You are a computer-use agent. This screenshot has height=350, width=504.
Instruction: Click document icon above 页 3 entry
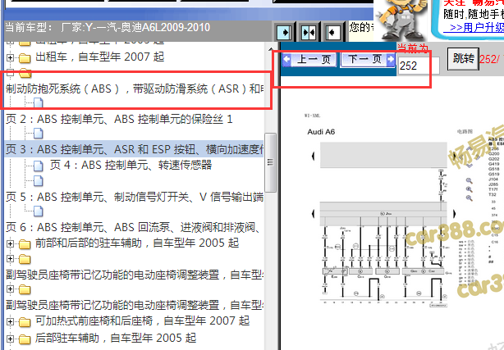point(39,134)
